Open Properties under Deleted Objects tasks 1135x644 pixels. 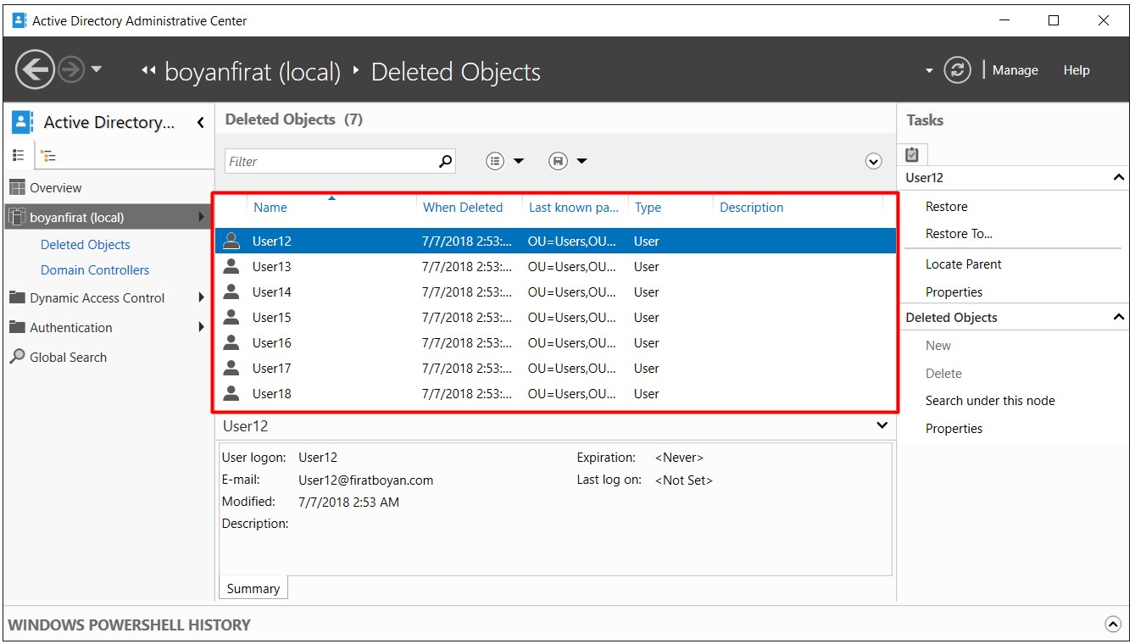pos(954,429)
